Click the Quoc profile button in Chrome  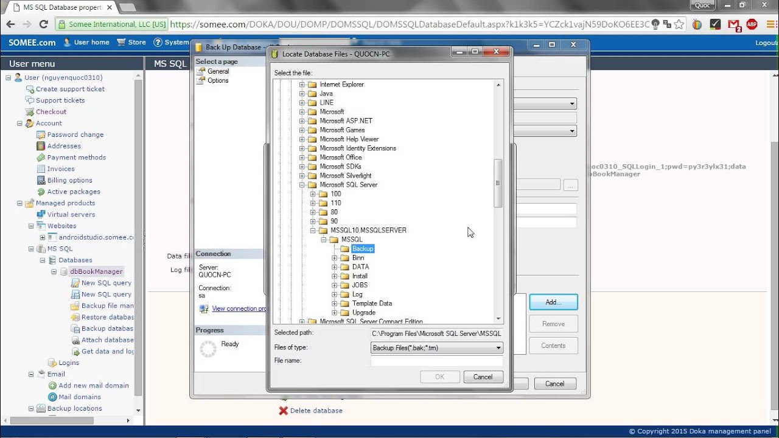703,5
